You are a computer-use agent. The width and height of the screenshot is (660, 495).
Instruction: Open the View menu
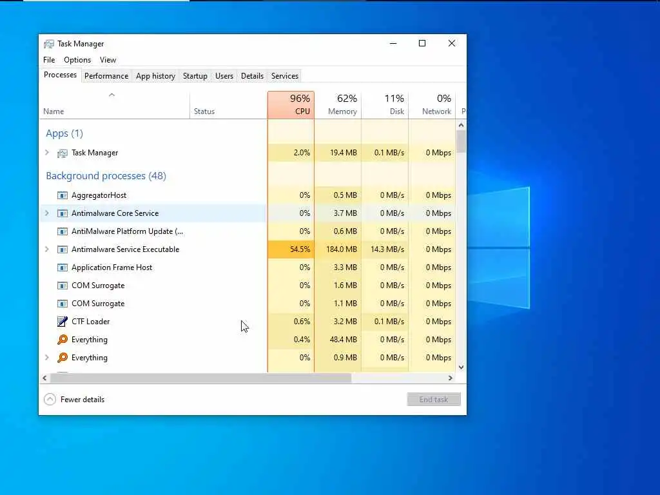click(108, 60)
